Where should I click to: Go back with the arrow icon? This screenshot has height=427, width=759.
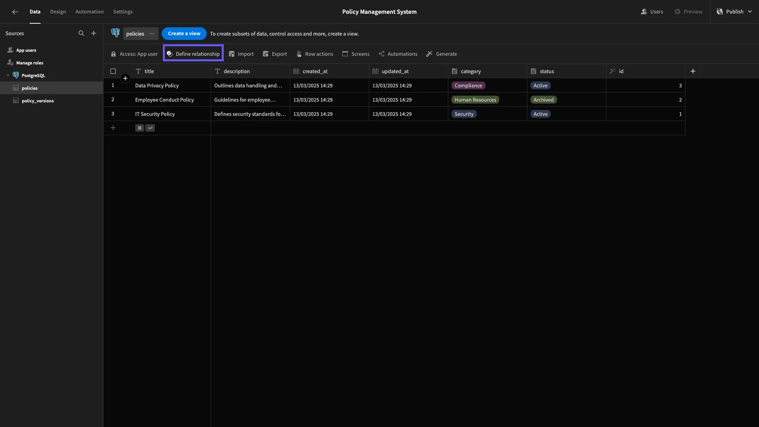pyautogui.click(x=15, y=11)
